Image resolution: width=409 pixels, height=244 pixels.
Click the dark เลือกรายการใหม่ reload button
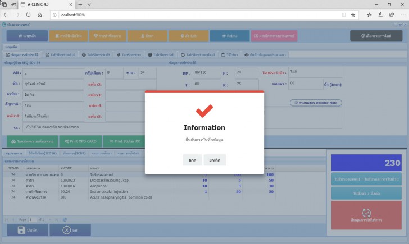click(376, 36)
